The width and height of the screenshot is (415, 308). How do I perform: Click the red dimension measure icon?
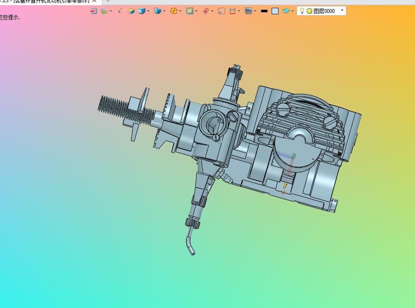[232, 11]
